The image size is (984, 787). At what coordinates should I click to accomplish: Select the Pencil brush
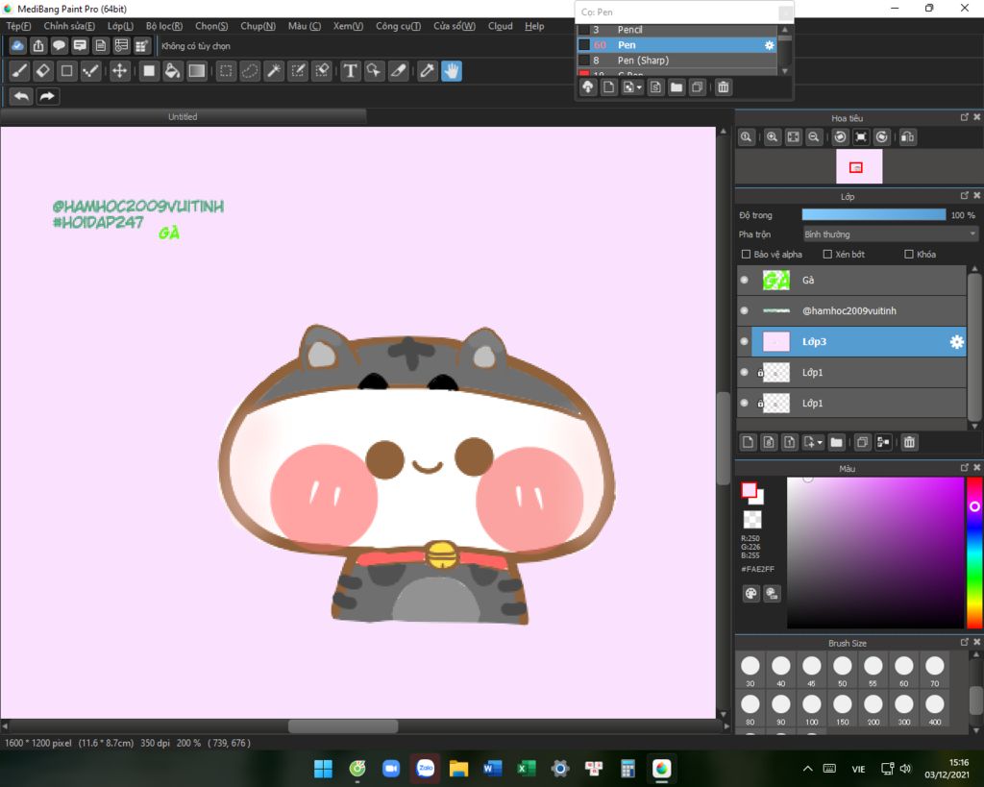click(x=676, y=30)
